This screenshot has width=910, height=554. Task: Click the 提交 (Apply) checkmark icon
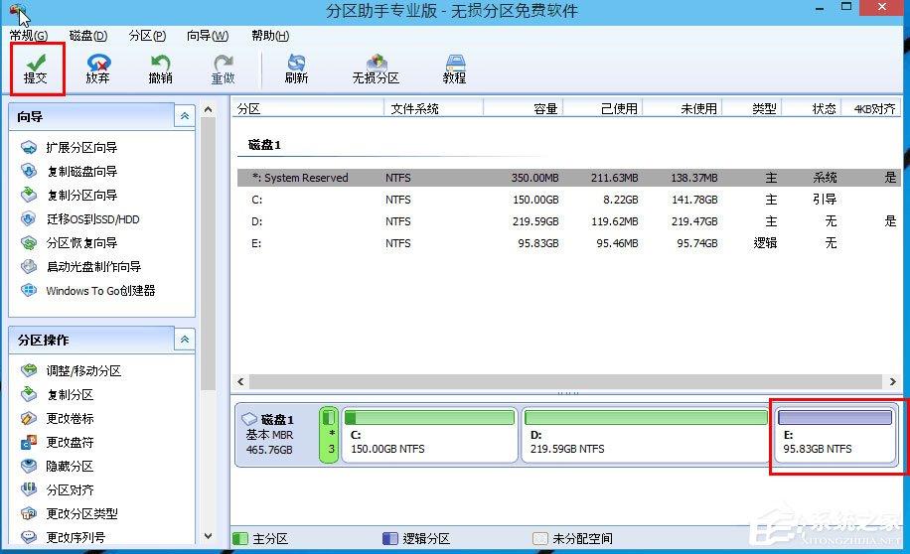tap(36, 61)
